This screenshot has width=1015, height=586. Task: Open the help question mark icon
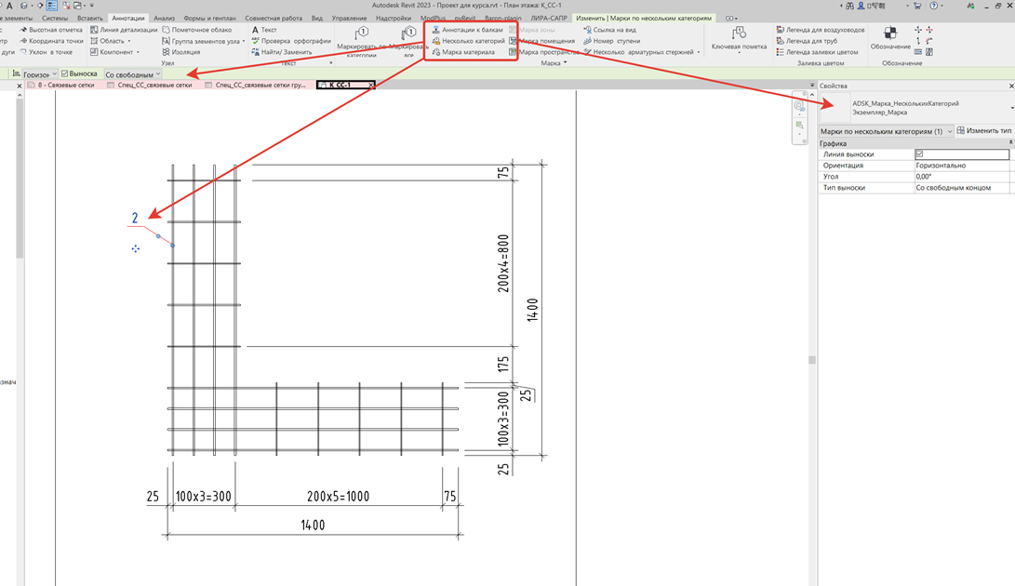point(933,6)
